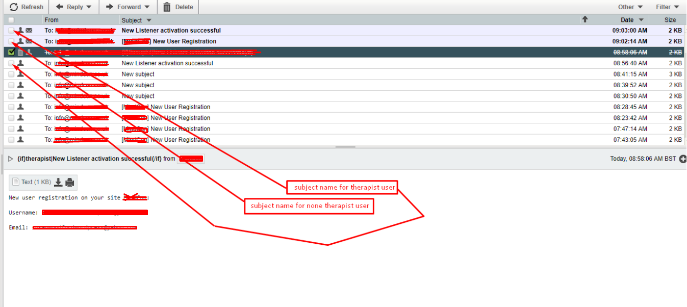Open the 07:43:05 AM 'New User Registration' message
This screenshot has width=687, height=307.
(166, 140)
